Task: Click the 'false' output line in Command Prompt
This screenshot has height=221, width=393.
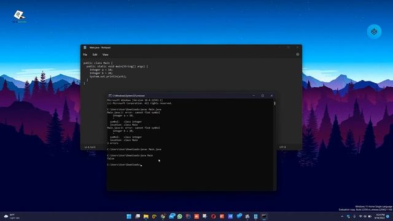Action: tap(111, 158)
